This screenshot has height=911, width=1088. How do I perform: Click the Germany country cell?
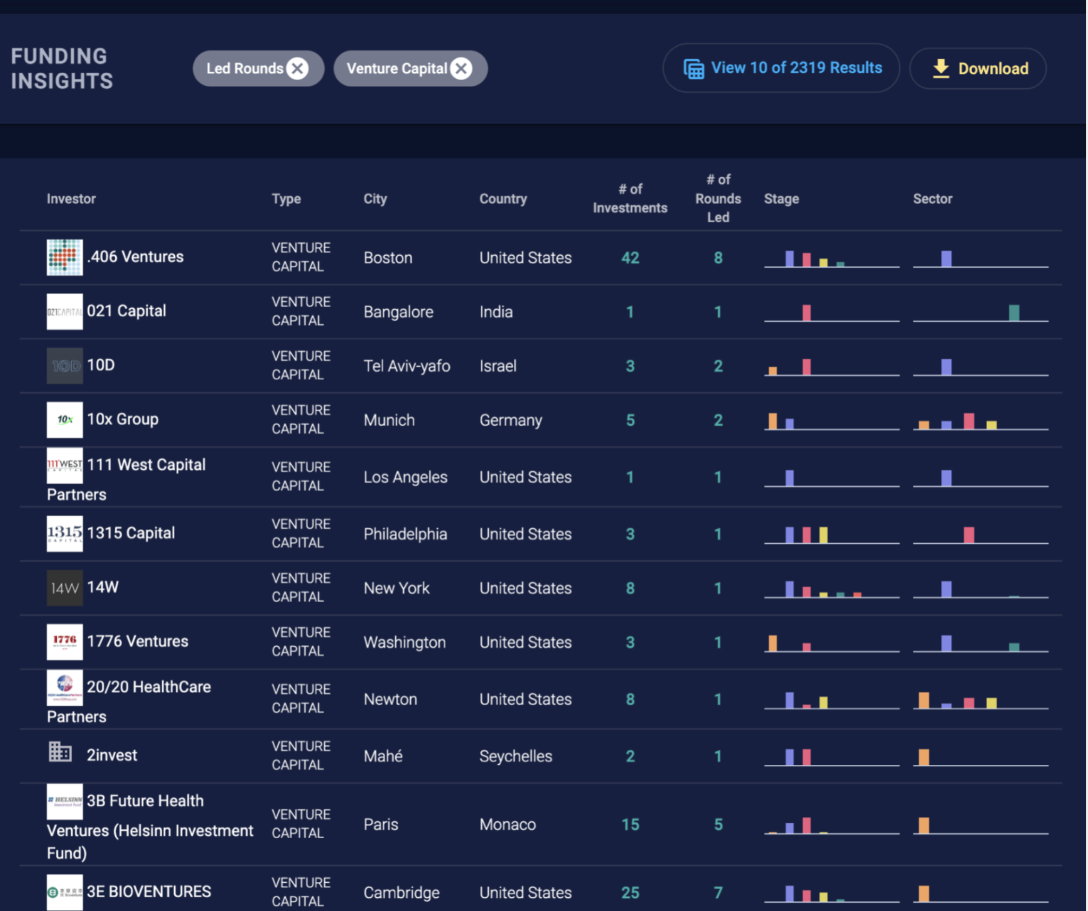[511, 420]
